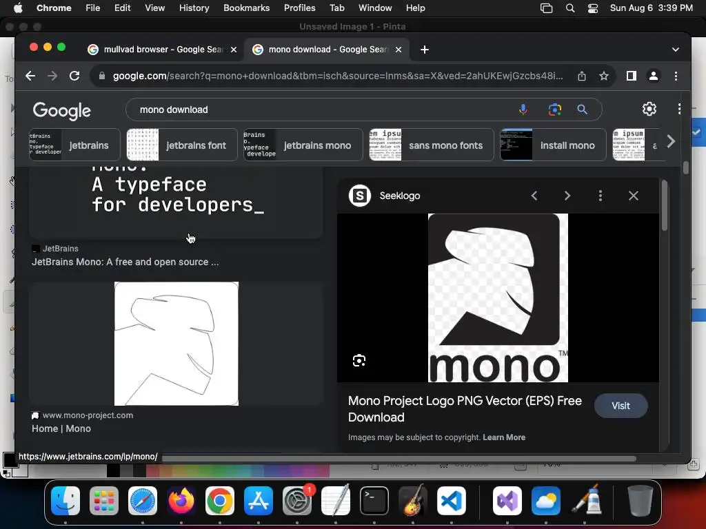The height and width of the screenshot is (529, 706).
Task: Open the App Store from the Dock
Action: (259, 500)
